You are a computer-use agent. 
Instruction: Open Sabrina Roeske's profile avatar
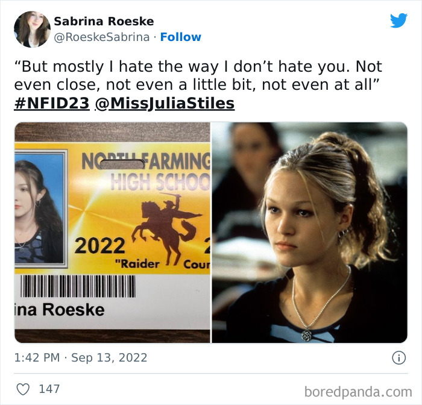(32, 29)
